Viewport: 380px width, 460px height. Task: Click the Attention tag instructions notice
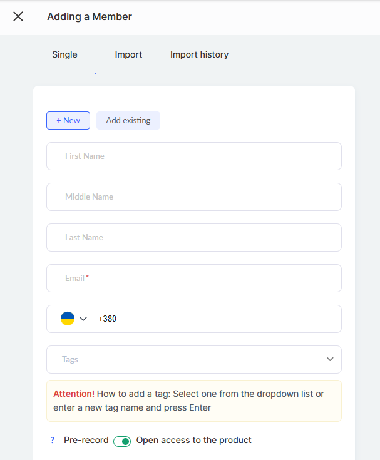pyautogui.click(x=194, y=401)
